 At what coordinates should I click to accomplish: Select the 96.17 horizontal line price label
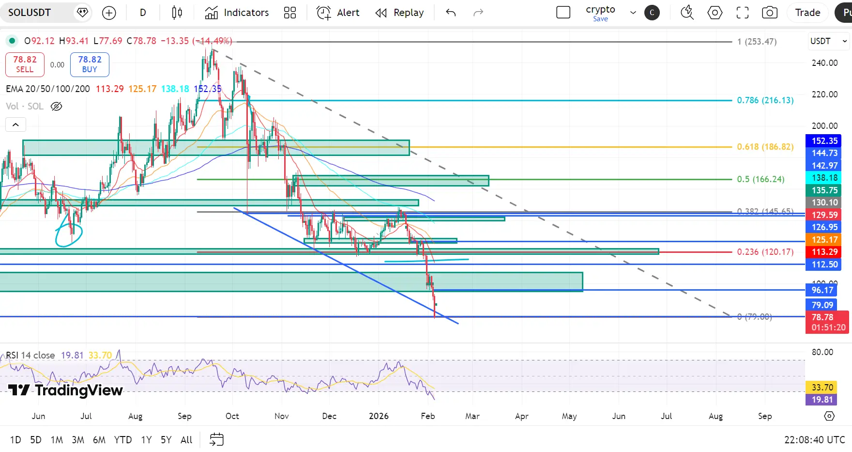click(x=822, y=290)
